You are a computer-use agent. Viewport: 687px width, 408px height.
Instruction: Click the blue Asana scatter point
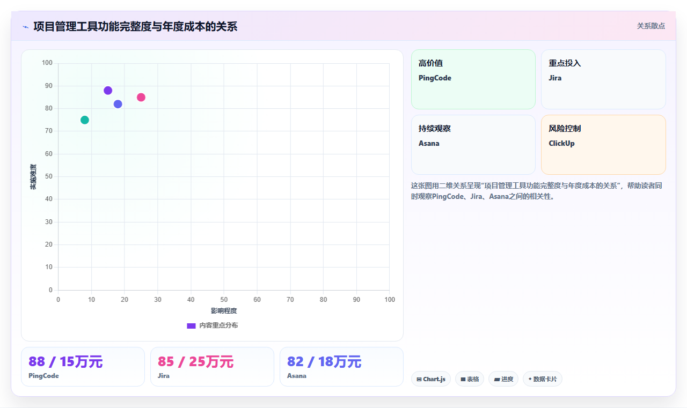click(118, 104)
